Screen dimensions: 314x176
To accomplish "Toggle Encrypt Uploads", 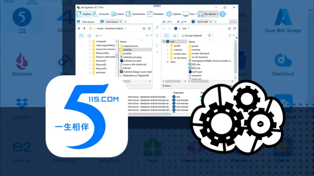I will pyautogui.click(x=192, y=36).
